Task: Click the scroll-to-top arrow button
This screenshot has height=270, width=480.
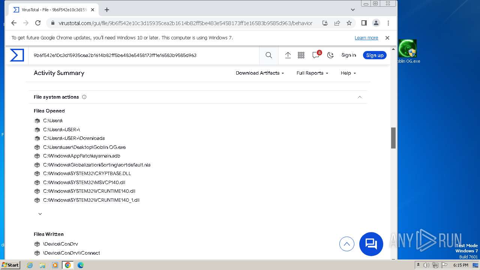Action: [x=347, y=244]
